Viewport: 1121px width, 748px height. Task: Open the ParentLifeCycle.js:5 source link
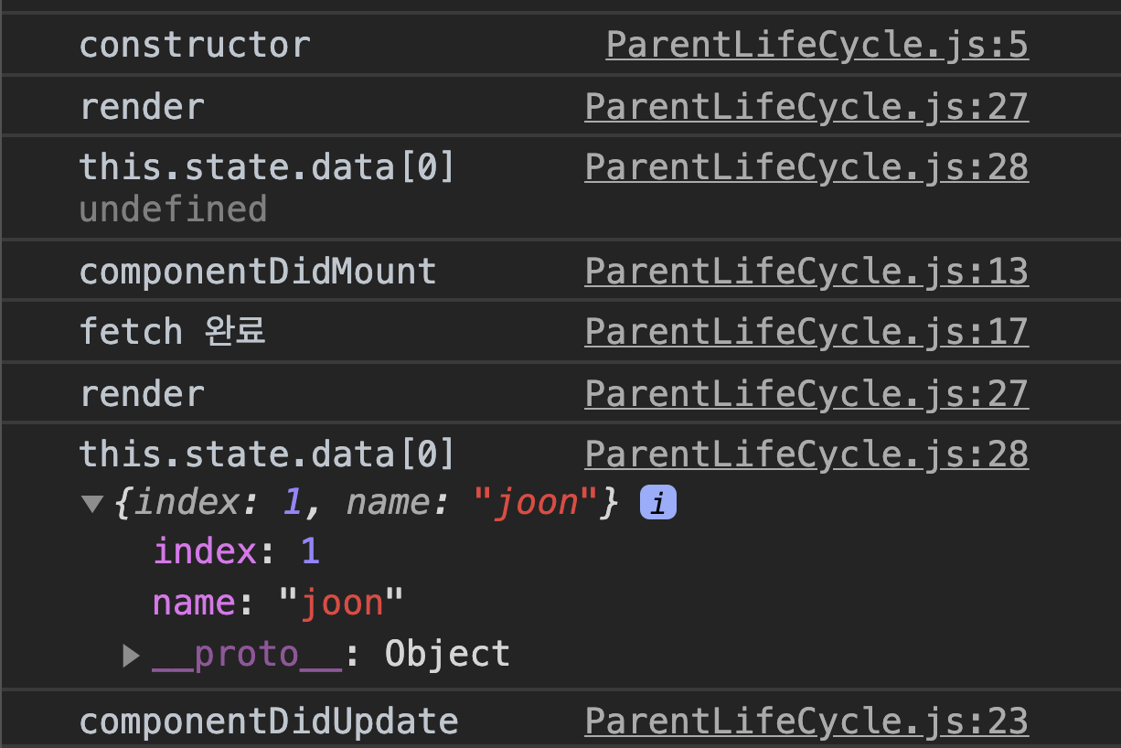point(817,45)
